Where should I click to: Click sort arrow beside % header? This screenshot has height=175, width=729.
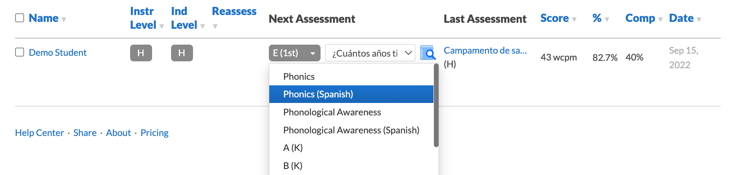point(607,20)
